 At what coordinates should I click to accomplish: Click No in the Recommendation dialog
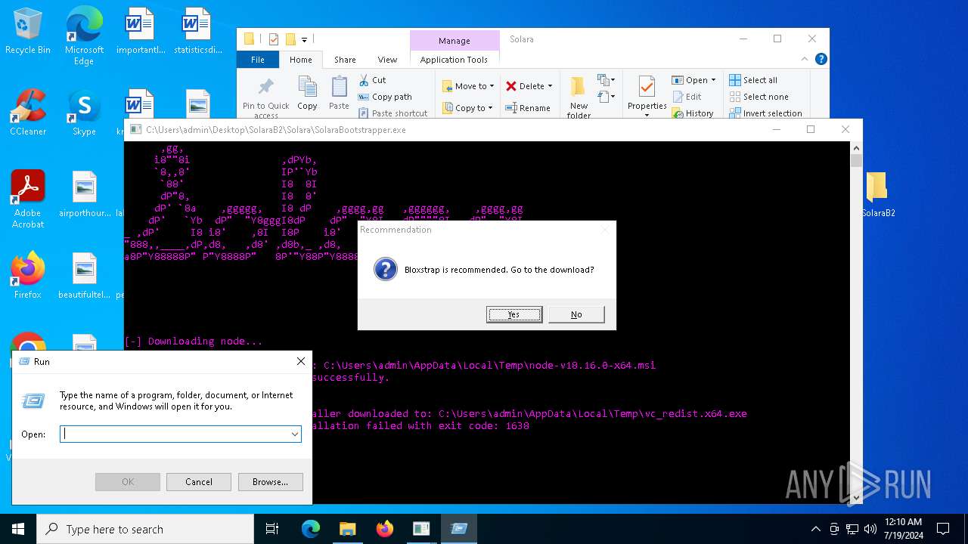[576, 314]
